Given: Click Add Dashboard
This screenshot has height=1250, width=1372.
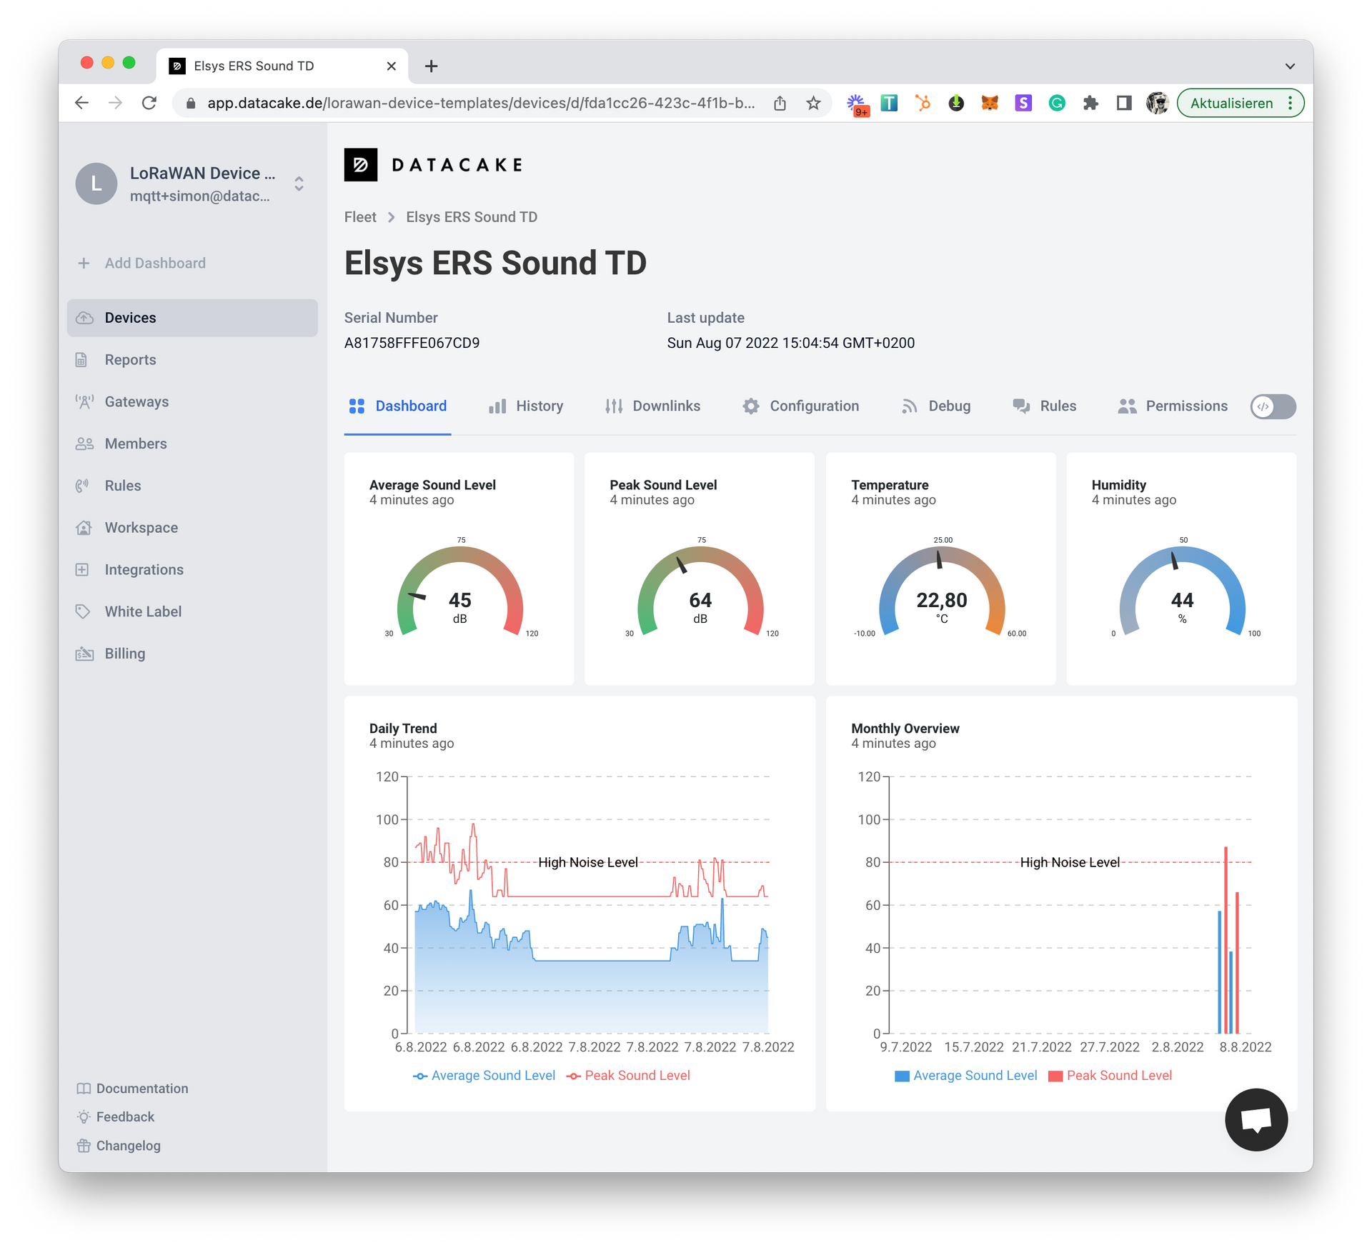Looking at the screenshot, I should [x=154, y=263].
